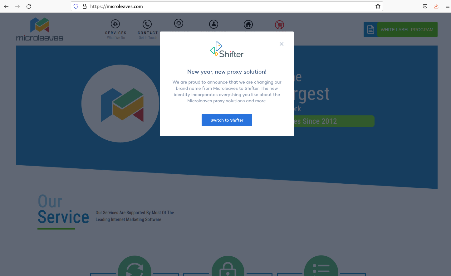Click the user account icon in navigation
The image size is (451, 276).
tap(213, 24)
